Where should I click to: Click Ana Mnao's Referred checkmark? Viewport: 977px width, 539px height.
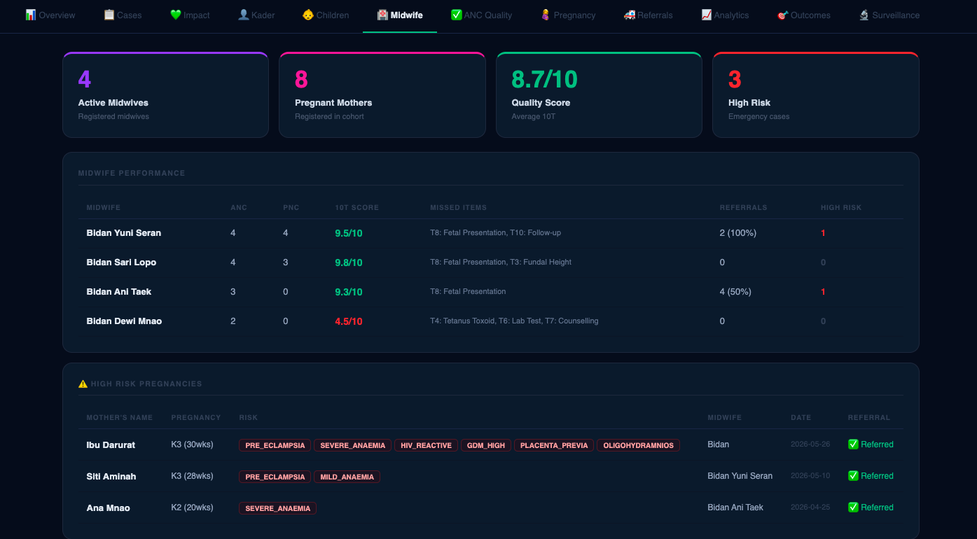tap(853, 507)
